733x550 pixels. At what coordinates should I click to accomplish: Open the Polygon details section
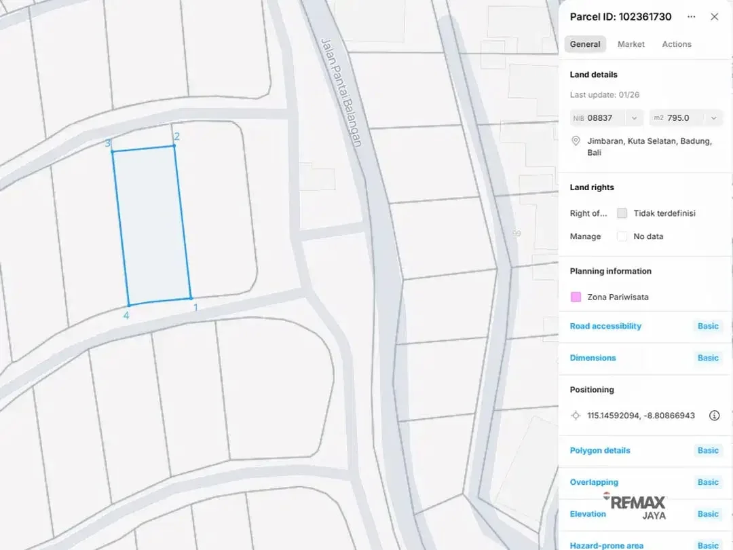point(600,450)
